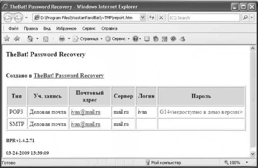Expand the Home button dropdown arrow
The height and width of the screenshot is (168, 258).
pos(37,39)
